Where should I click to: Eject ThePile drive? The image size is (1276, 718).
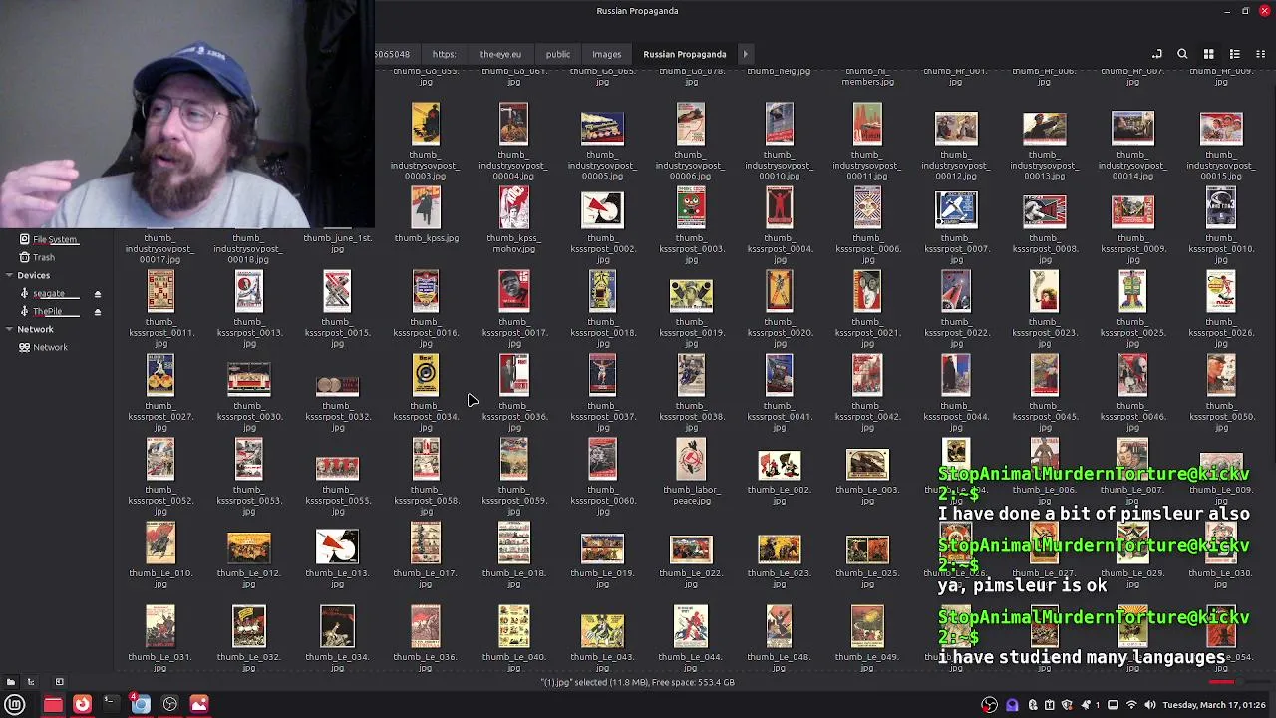98,312
